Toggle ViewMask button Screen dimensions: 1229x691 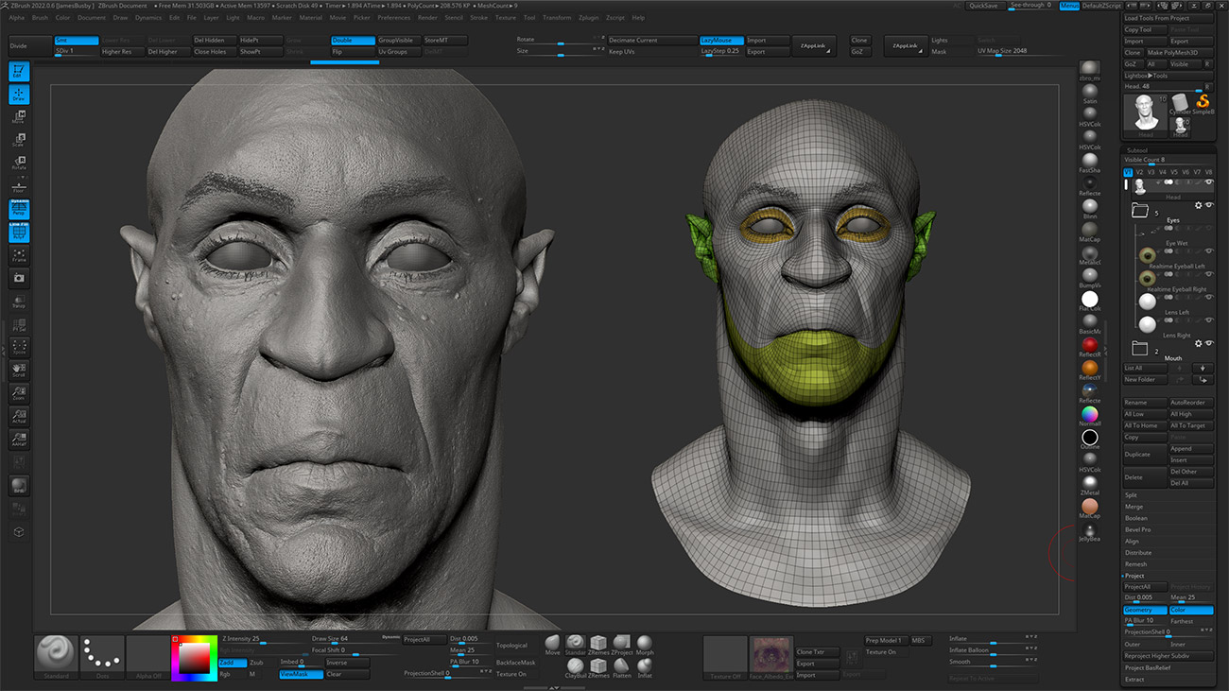click(x=300, y=674)
